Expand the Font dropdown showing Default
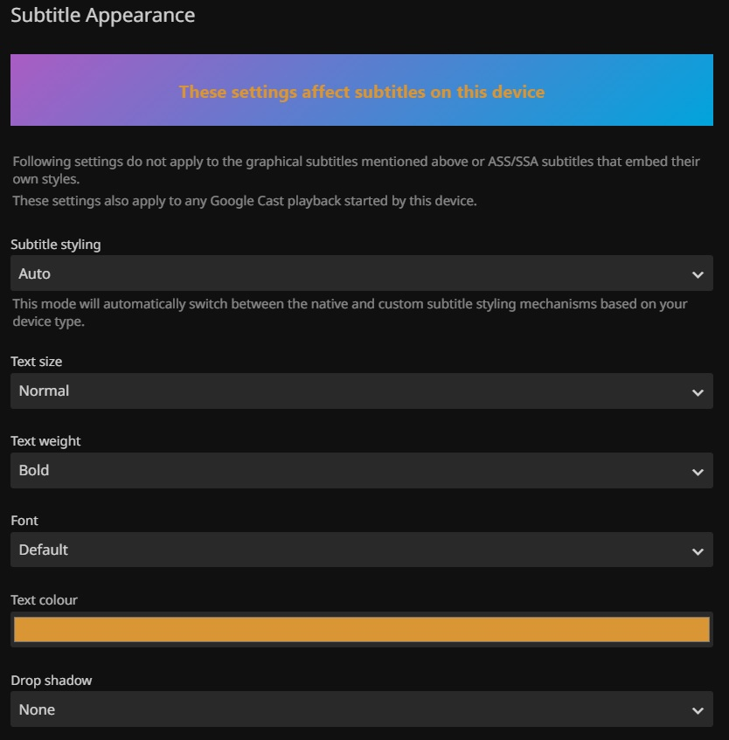The height and width of the screenshot is (740, 729). 350,550
